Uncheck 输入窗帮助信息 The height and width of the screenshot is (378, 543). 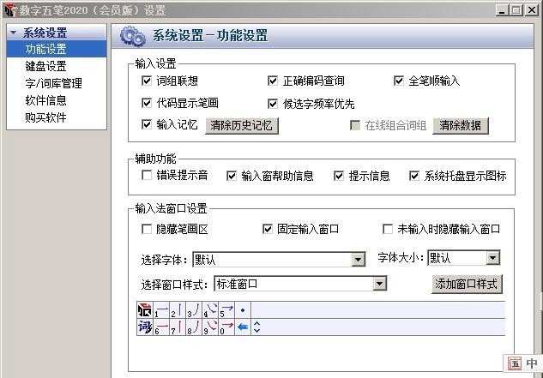[232, 176]
